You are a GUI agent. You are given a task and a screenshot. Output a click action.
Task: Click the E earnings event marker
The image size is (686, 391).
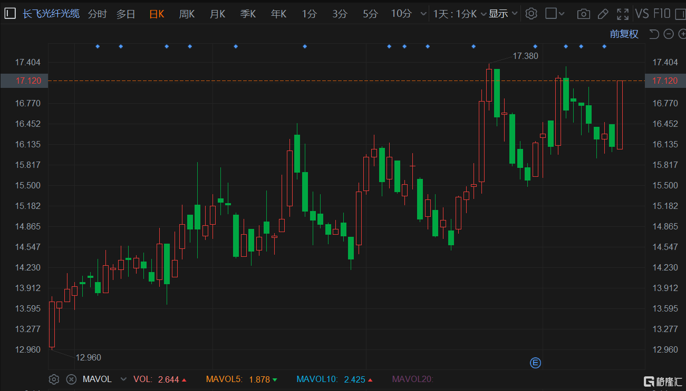coord(535,363)
